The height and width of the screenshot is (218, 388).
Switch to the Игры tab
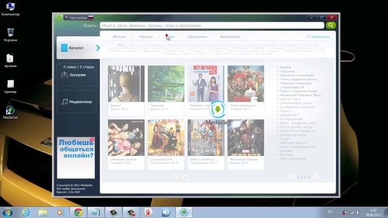pyautogui.click(x=170, y=37)
